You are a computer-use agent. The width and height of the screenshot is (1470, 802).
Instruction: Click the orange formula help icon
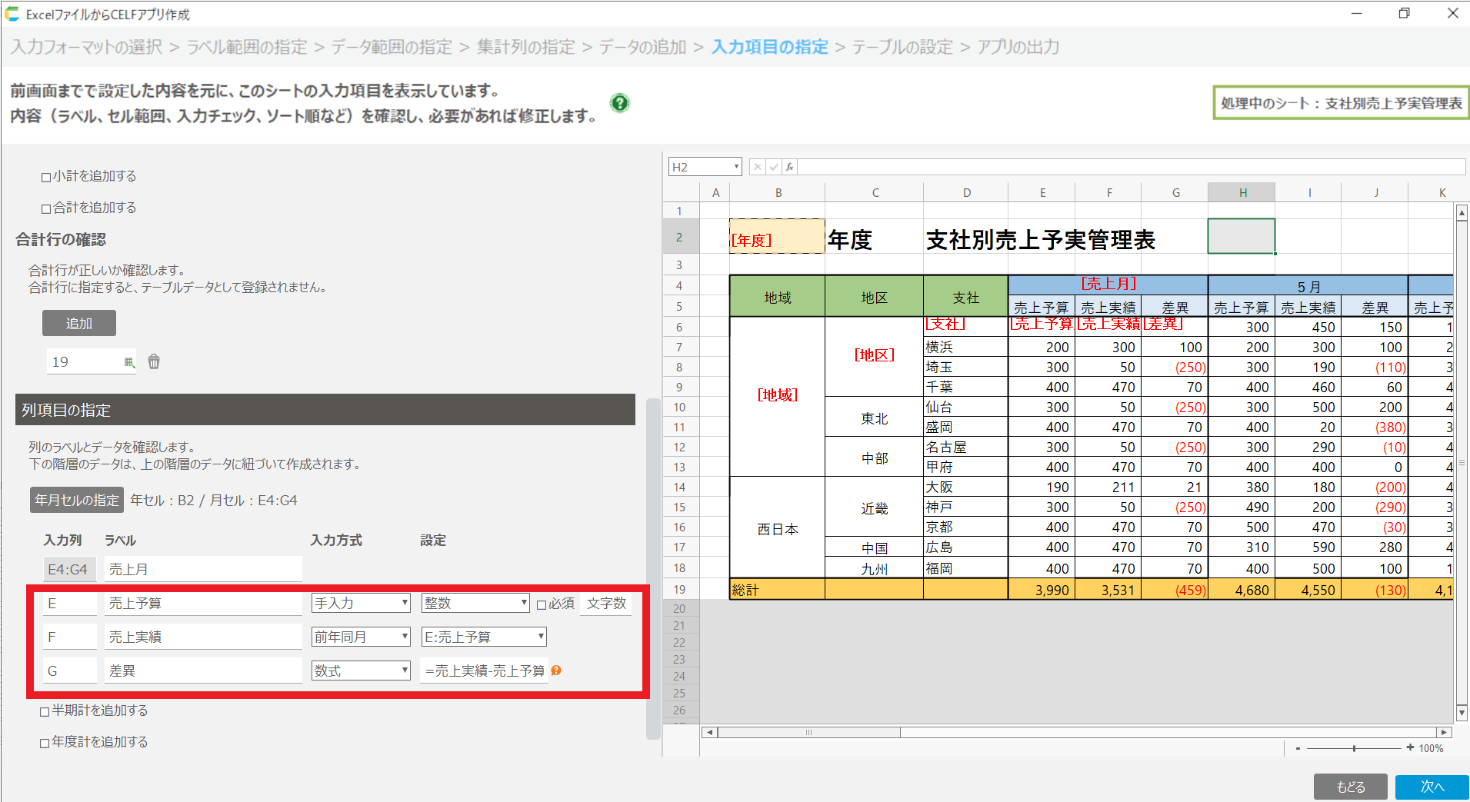click(x=556, y=671)
